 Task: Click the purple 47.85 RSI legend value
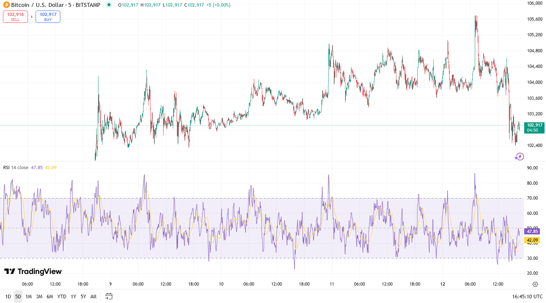[x=37, y=168]
